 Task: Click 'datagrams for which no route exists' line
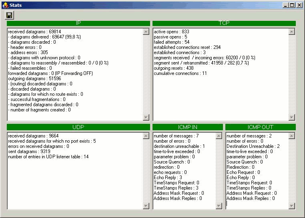[x=46, y=94]
